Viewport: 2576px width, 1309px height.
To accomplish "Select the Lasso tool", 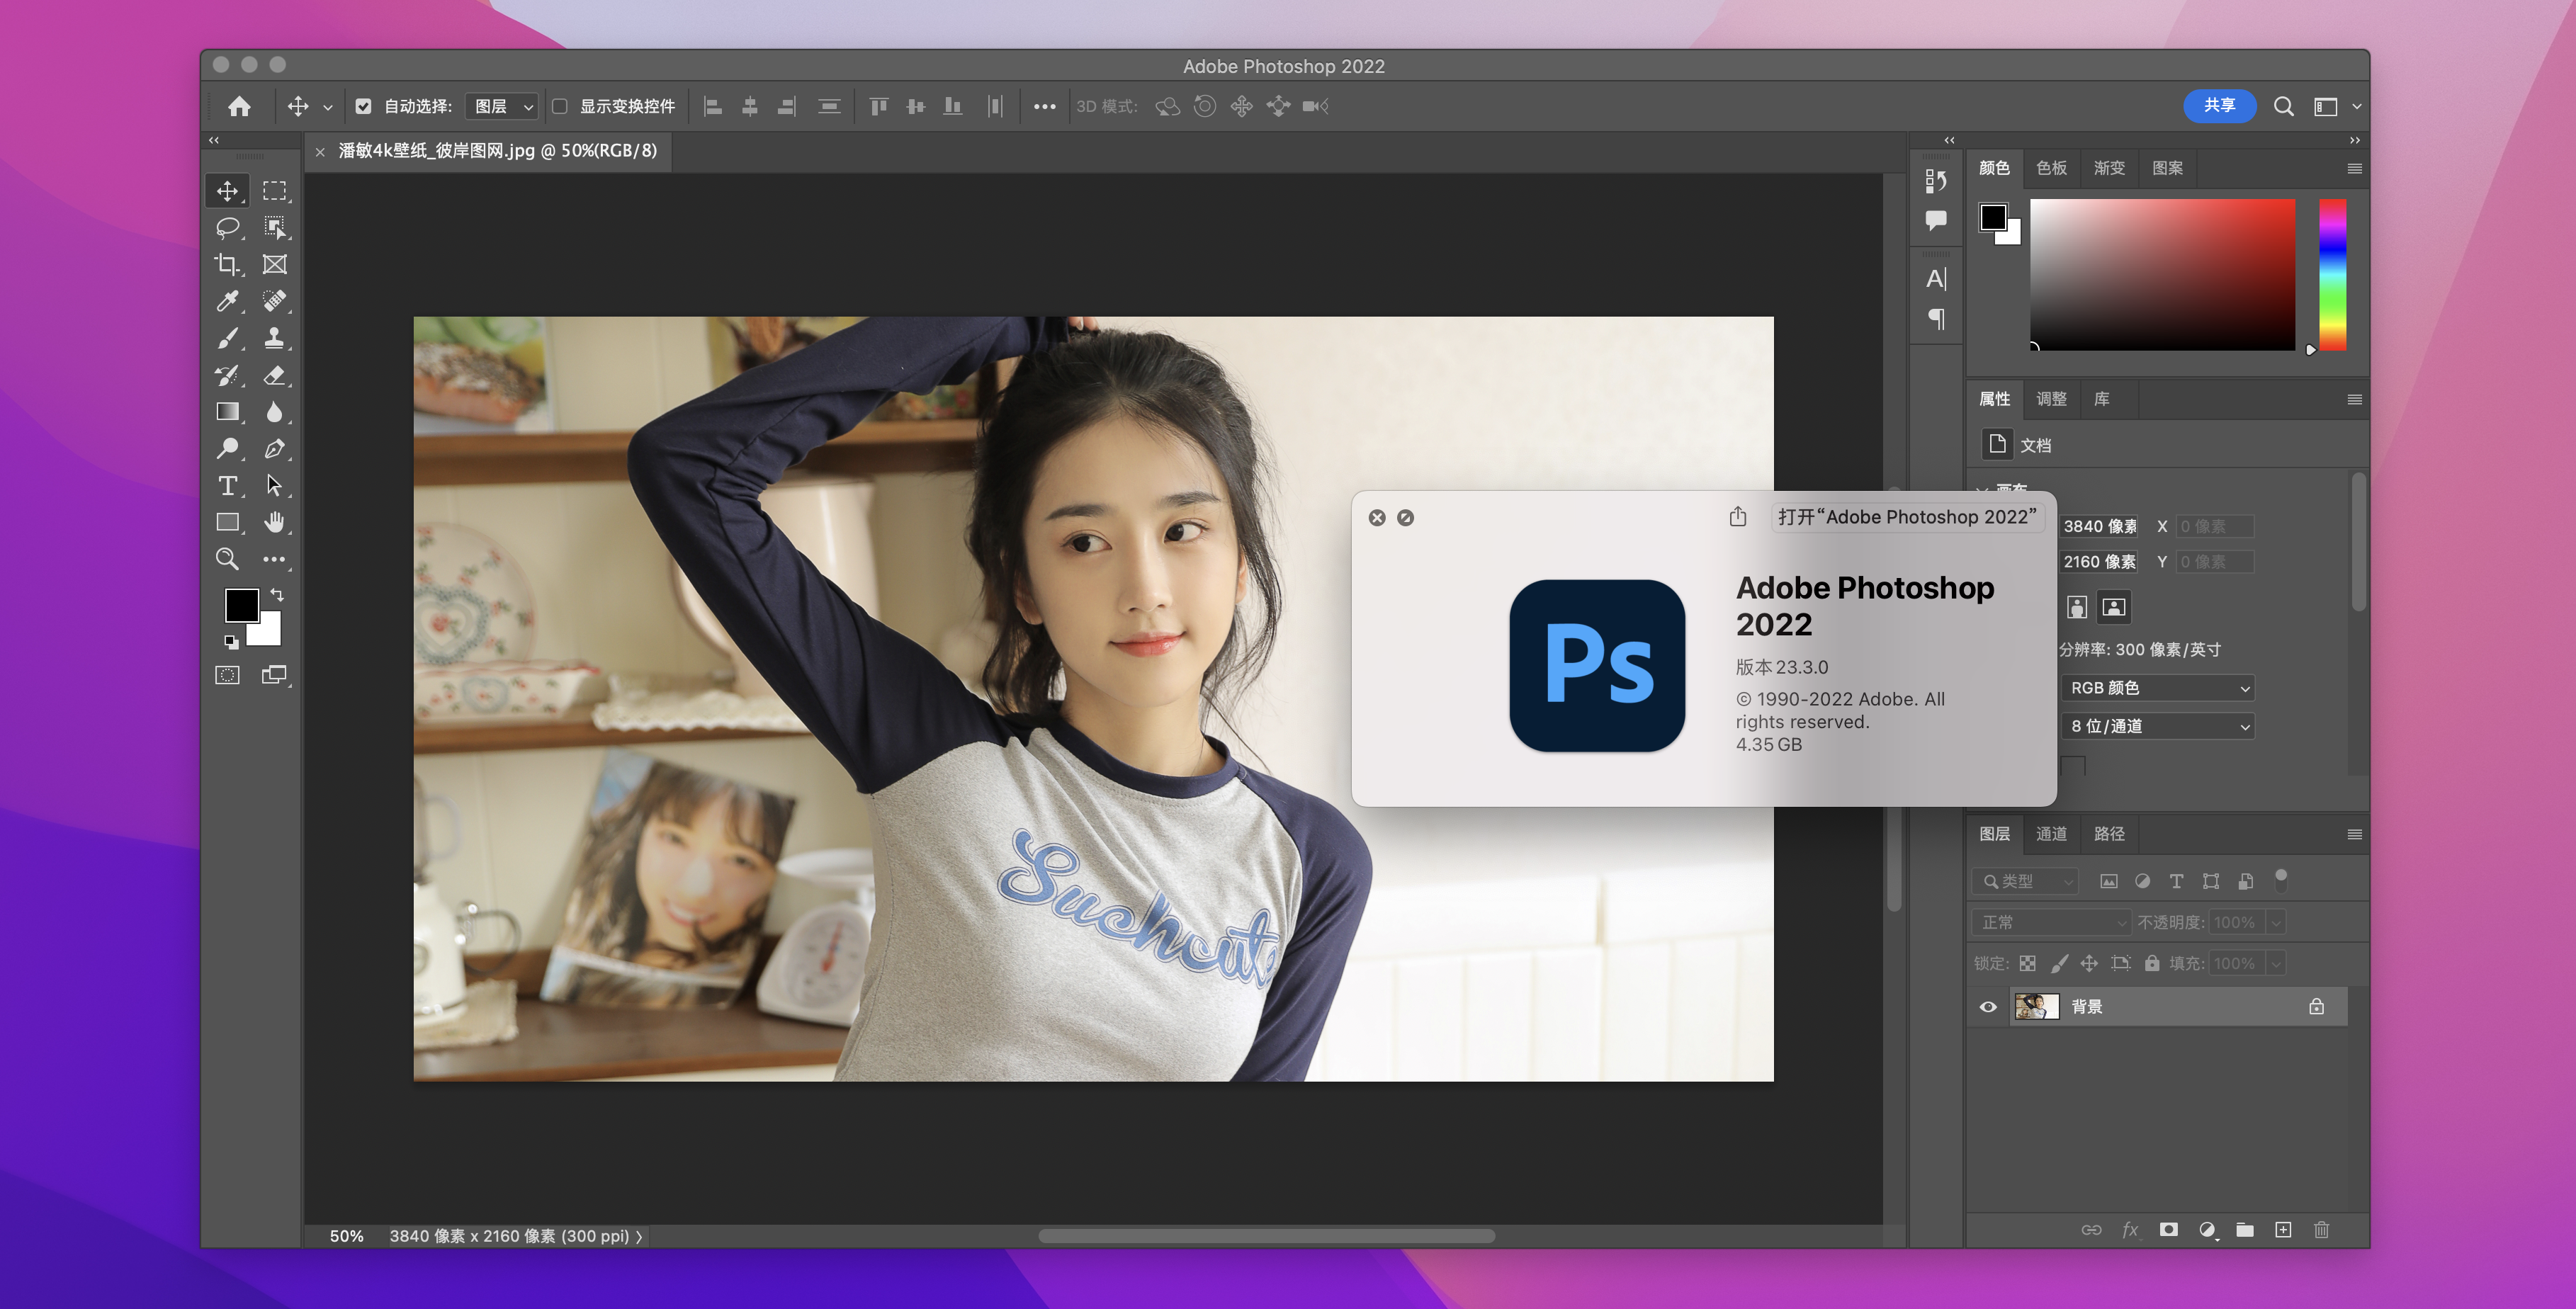I will (227, 228).
